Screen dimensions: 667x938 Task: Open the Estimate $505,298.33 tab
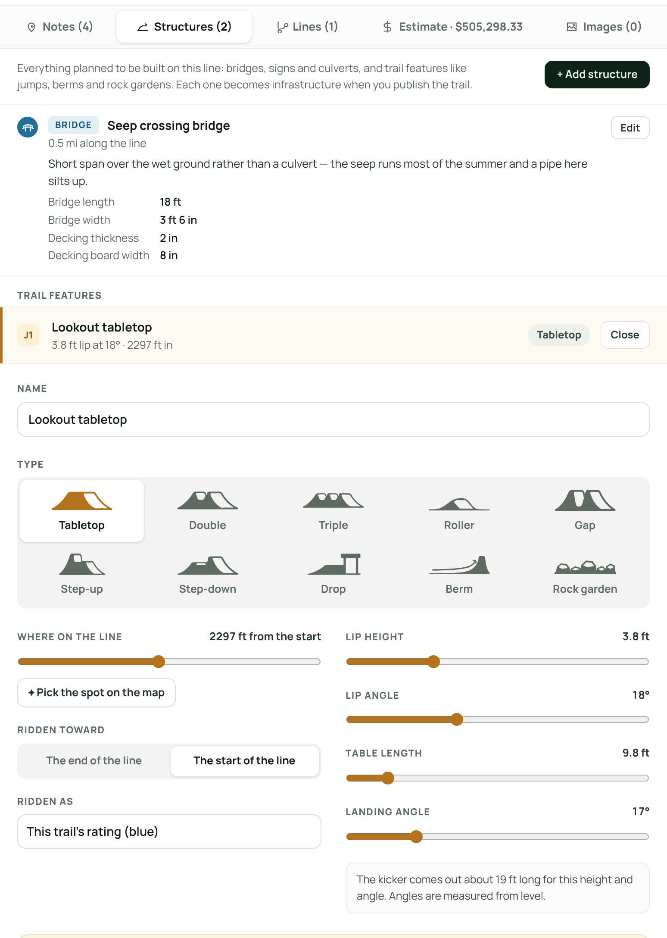[452, 27]
